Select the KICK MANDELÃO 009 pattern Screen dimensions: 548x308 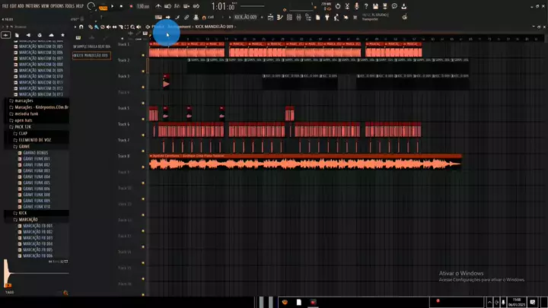point(91,56)
